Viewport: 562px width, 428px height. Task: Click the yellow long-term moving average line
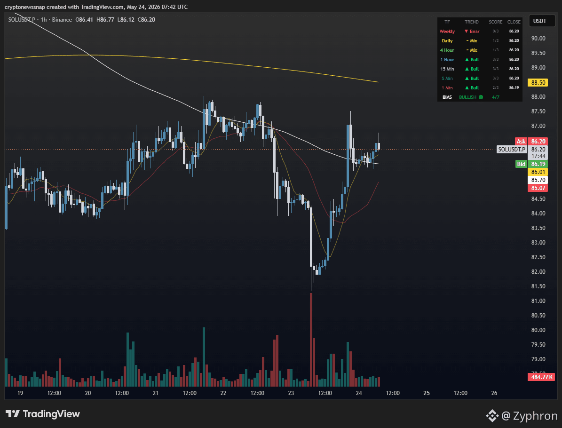coord(191,60)
